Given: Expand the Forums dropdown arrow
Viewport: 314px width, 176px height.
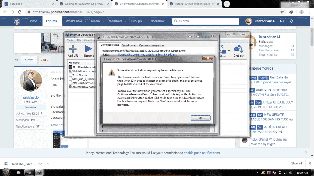Looking at the screenshot, I should (x=60, y=21).
